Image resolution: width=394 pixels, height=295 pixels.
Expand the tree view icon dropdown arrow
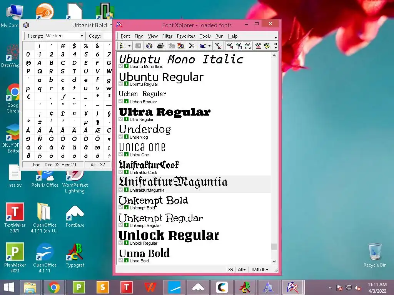(129, 46)
